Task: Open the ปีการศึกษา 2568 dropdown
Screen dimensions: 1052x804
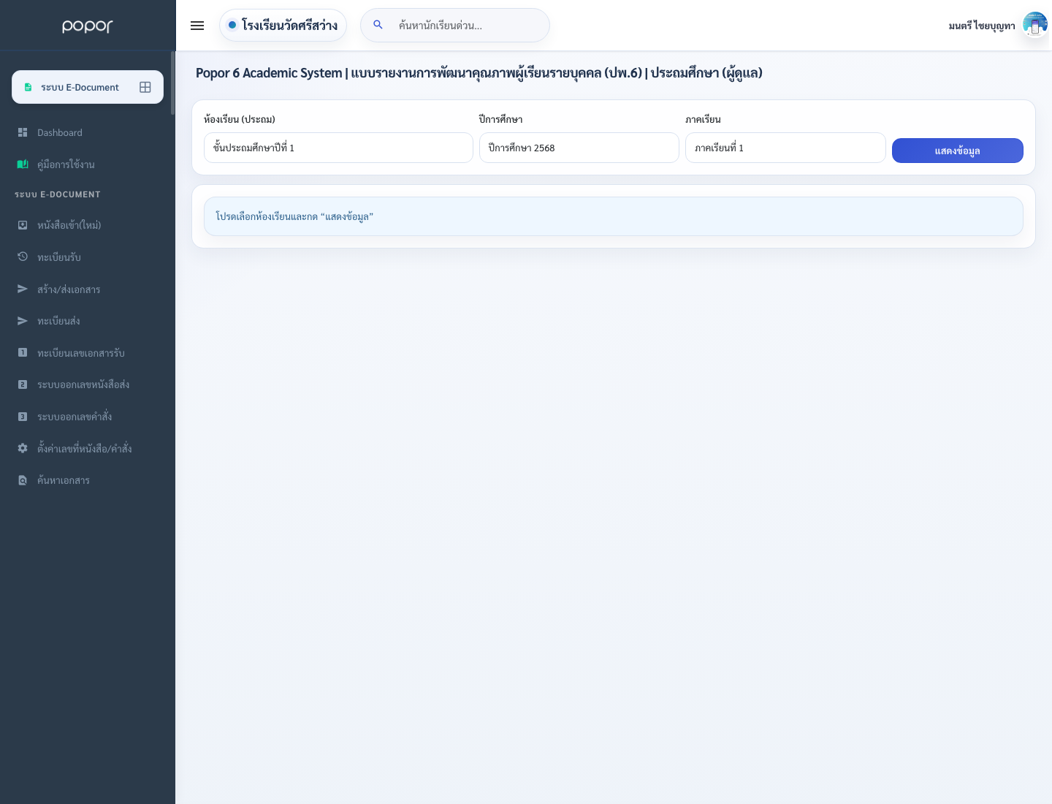Action: [x=579, y=148]
